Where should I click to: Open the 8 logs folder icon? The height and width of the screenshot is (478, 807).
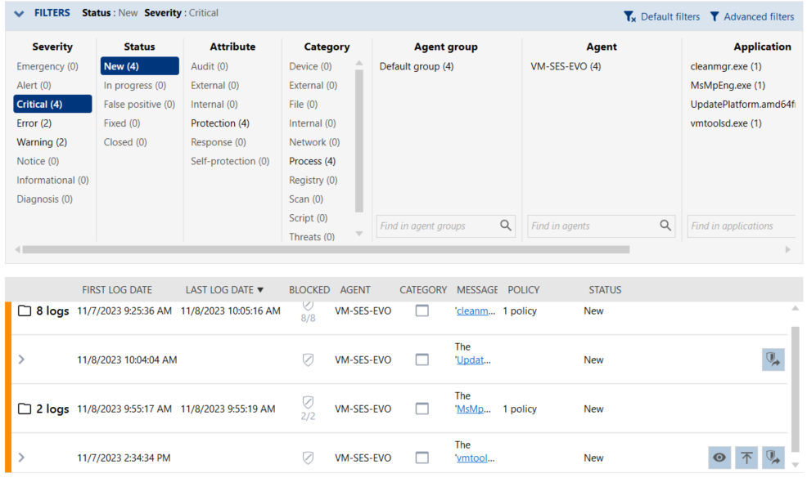(25, 310)
